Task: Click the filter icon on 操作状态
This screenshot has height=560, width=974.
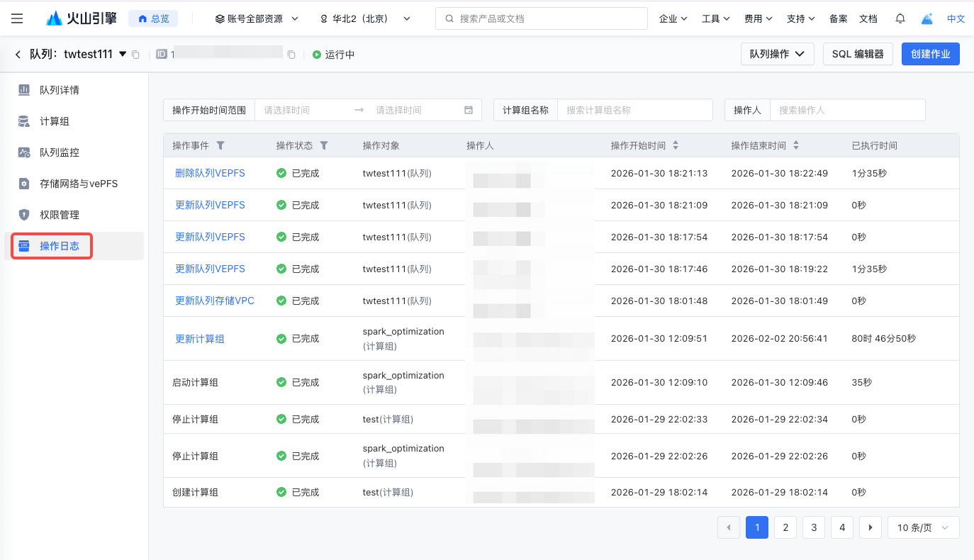Action: pos(324,145)
